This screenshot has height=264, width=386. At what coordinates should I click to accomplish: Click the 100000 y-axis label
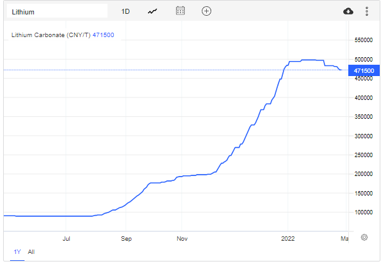[363, 212]
